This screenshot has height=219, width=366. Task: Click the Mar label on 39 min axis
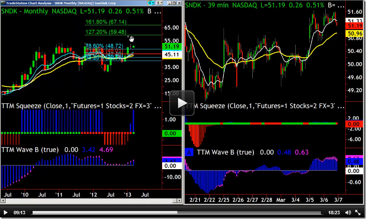pos(281,200)
